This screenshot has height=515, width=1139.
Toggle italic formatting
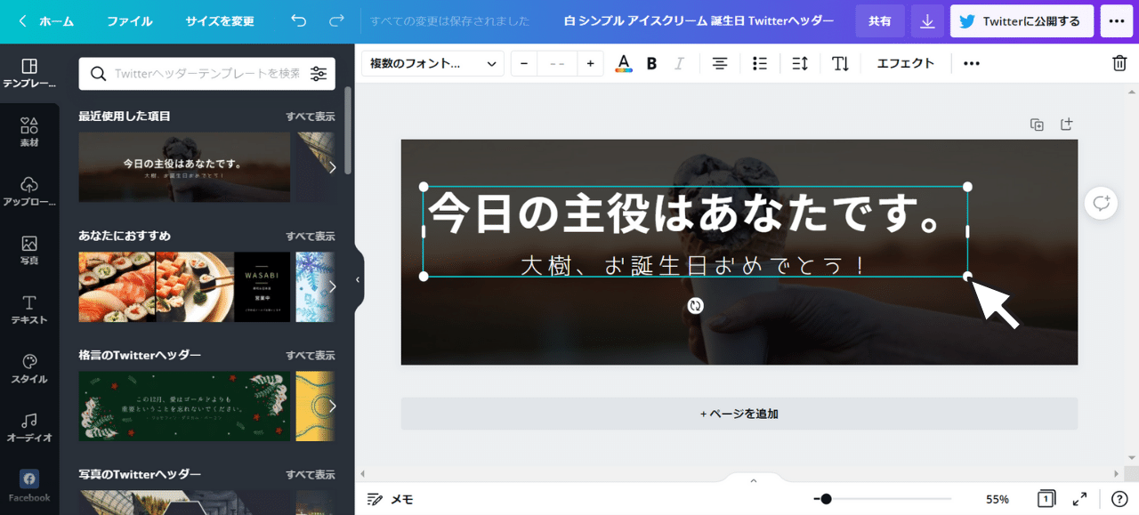click(680, 63)
